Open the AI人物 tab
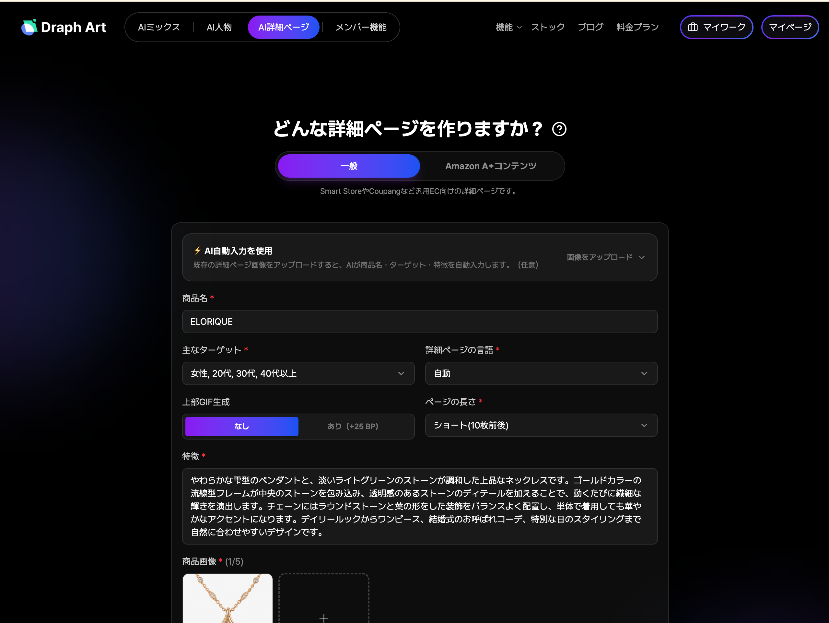This screenshot has height=623, width=829. click(x=219, y=27)
